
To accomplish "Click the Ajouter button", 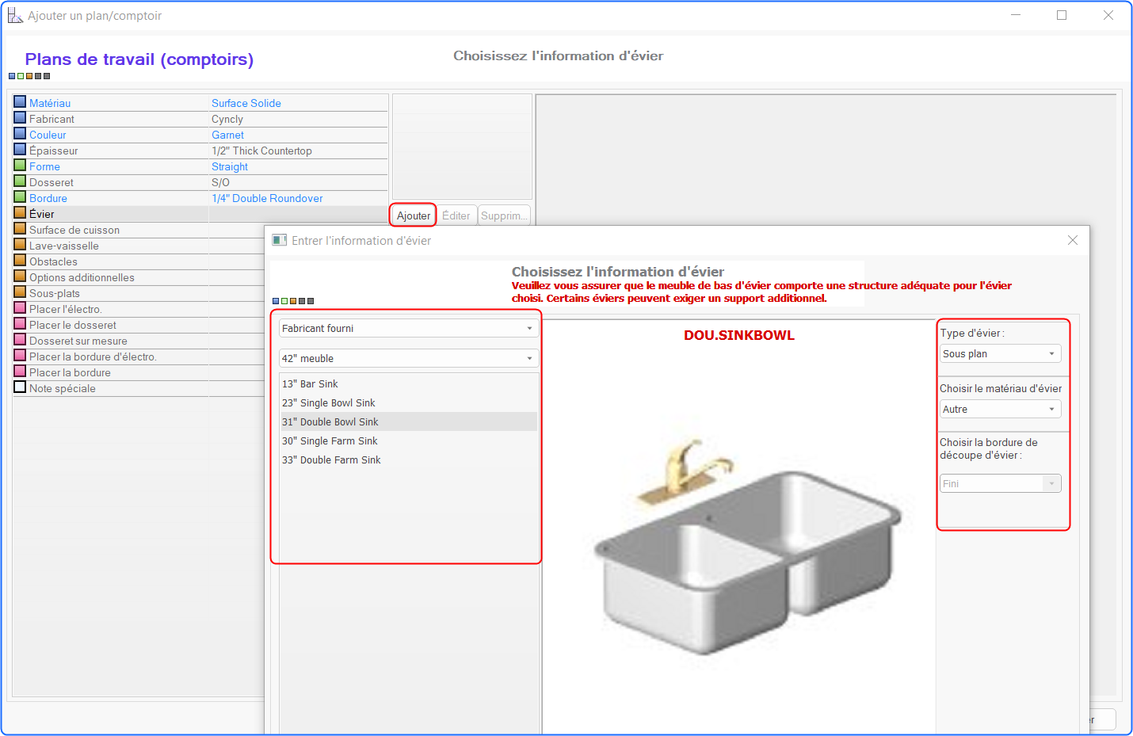I will coord(413,215).
